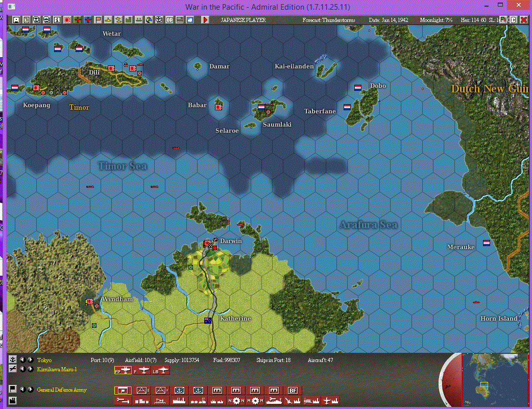This screenshot has height=409, width=532.
Task: Go to previous unit before General Defence Army
Action: (22, 389)
